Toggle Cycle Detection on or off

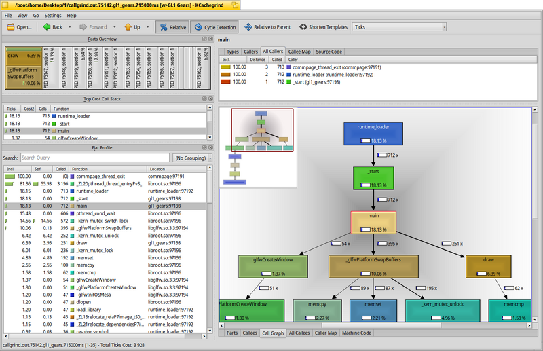pos(214,27)
